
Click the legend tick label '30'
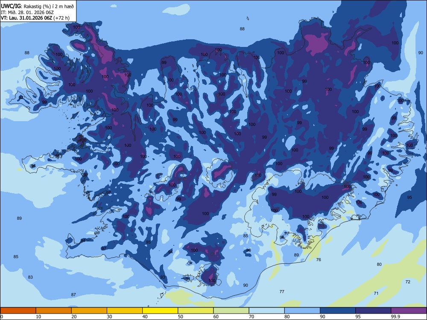(109, 317)
